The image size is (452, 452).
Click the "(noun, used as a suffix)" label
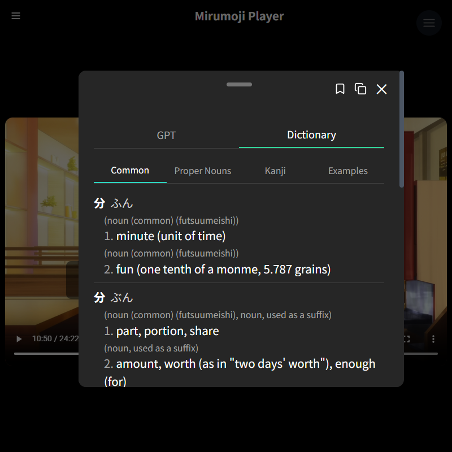(x=151, y=348)
